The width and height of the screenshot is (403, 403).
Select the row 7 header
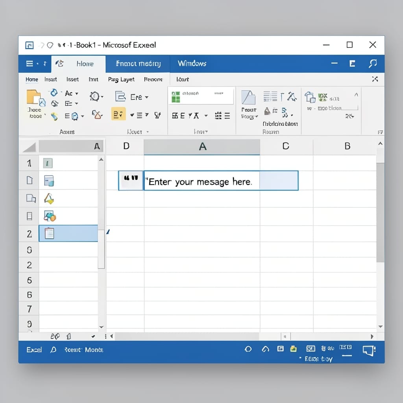pos(29,309)
